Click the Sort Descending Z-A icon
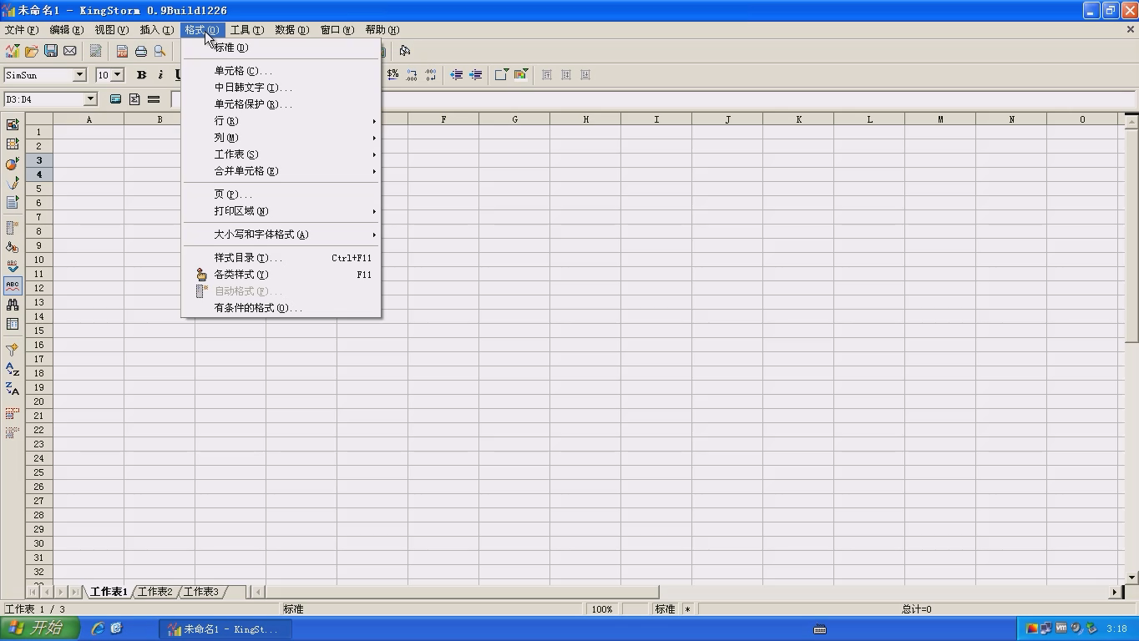Image resolution: width=1139 pixels, height=641 pixels. (x=13, y=389)
